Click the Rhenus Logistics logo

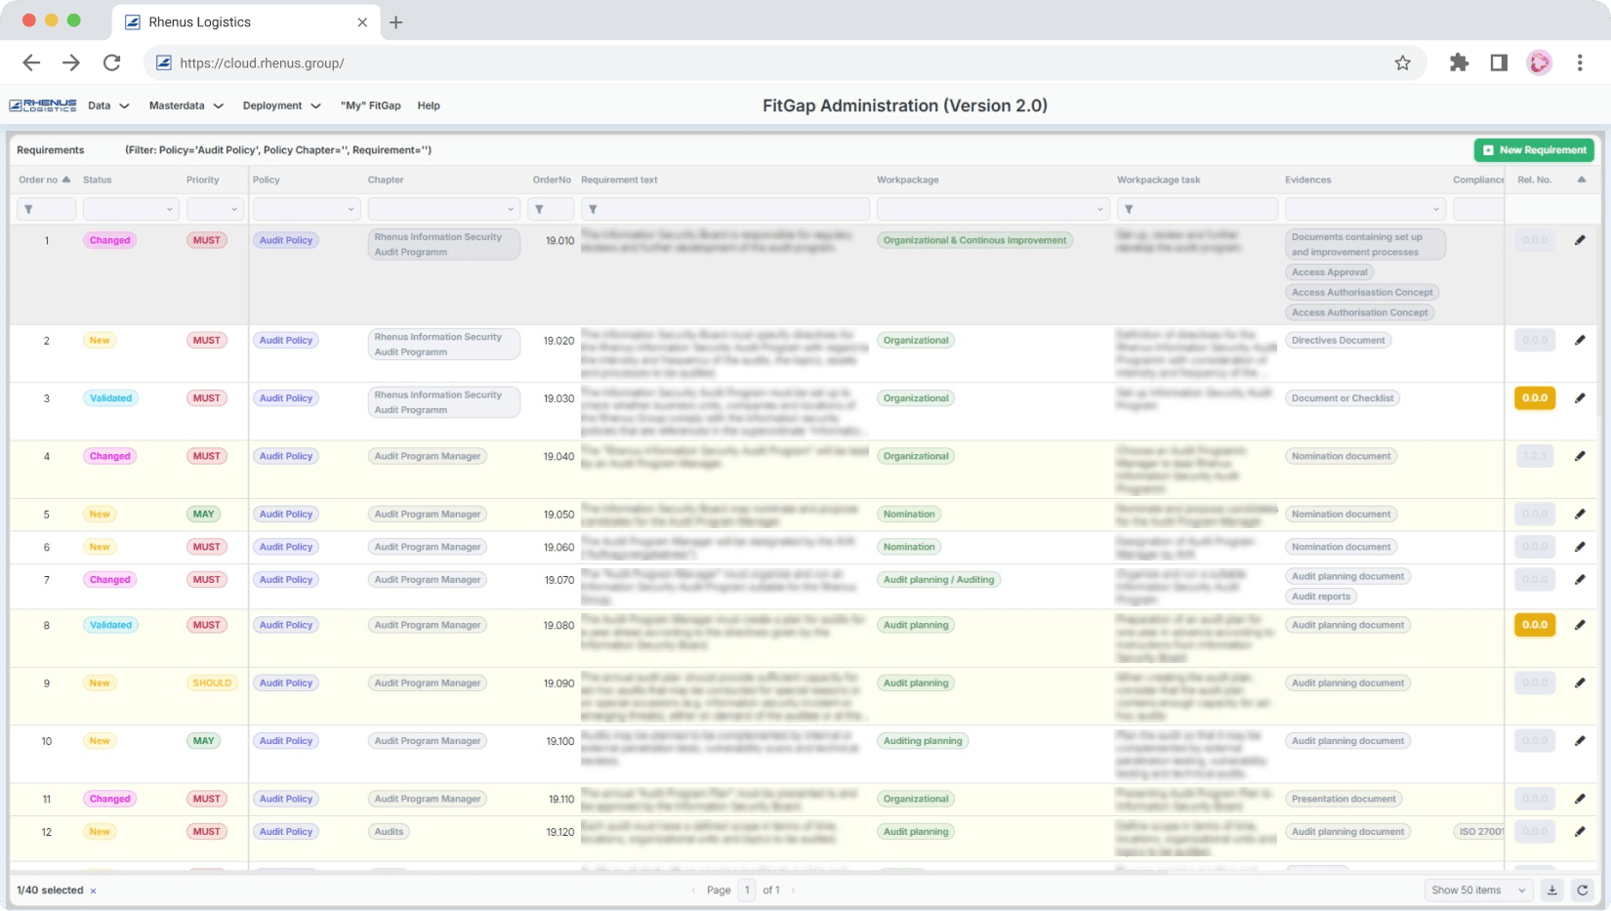point(43,105)
